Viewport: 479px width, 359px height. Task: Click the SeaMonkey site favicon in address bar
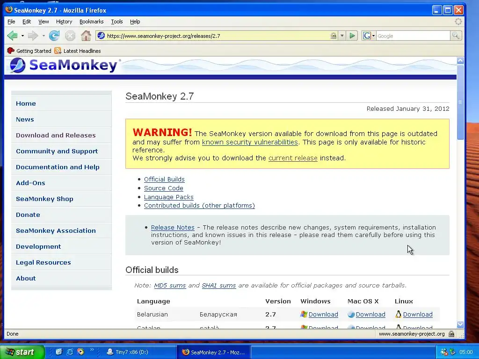tap(101, 36)
